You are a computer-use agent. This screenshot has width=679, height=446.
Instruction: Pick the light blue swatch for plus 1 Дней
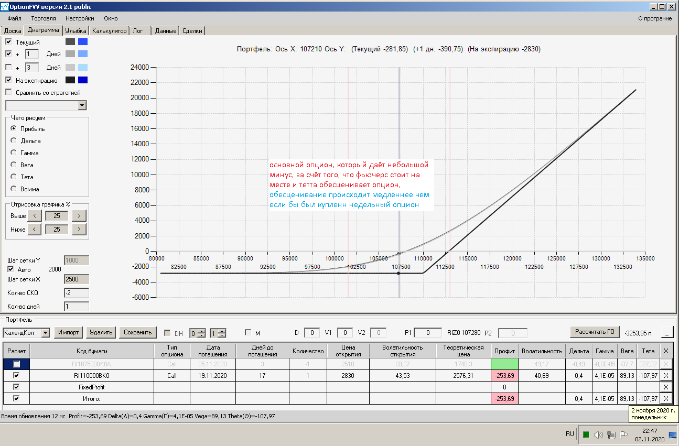[83, 54]
